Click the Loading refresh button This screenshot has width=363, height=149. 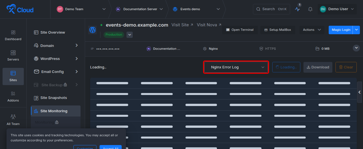(x=286, y=67)
